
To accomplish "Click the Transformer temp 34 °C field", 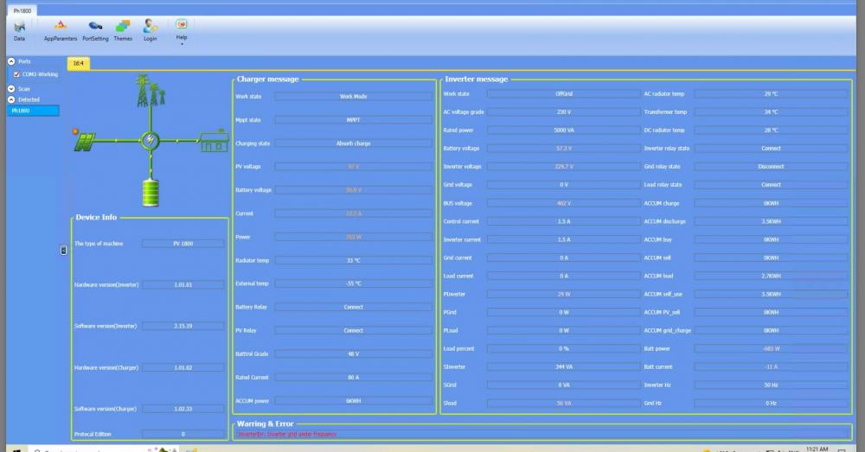I will 771,111.
